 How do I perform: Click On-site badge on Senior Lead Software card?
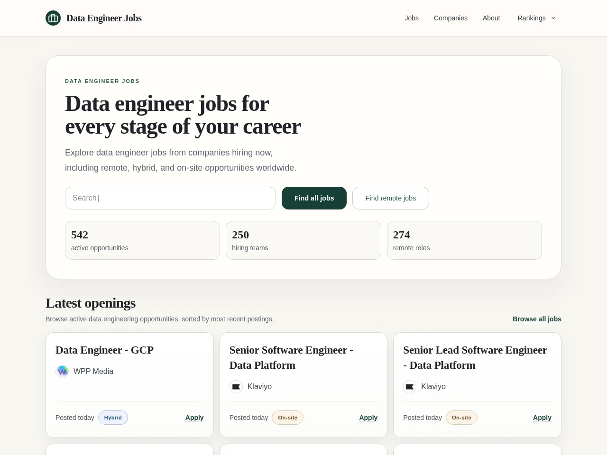pos(461,418)
